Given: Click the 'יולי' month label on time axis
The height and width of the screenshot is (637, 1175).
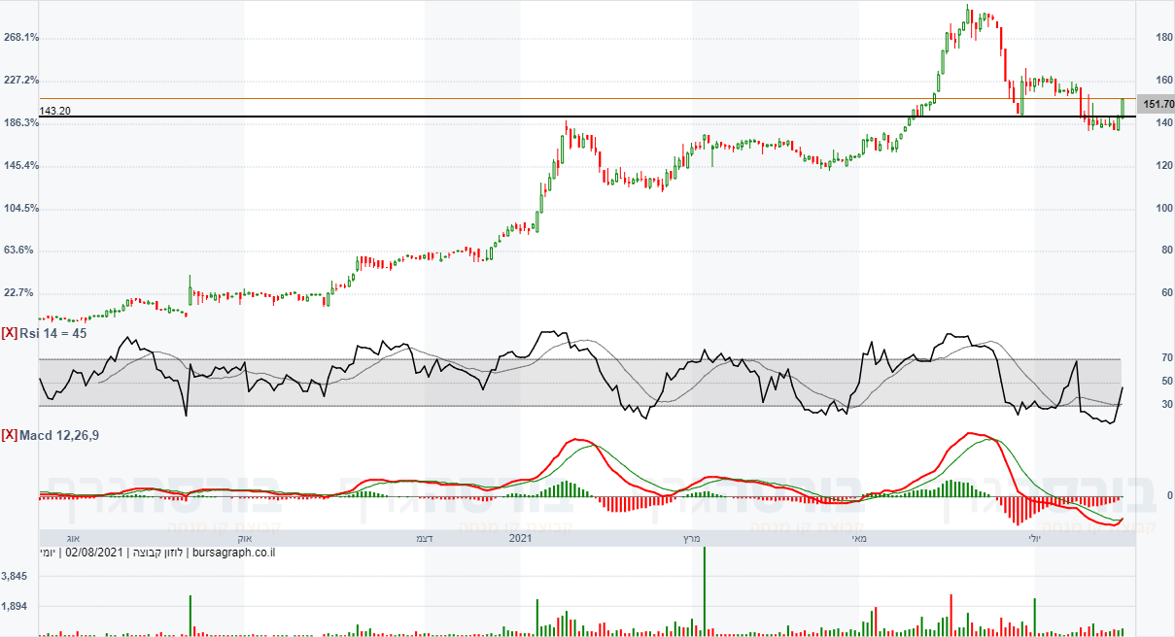Looking at the screenshot, I should tap(1033, 537).
